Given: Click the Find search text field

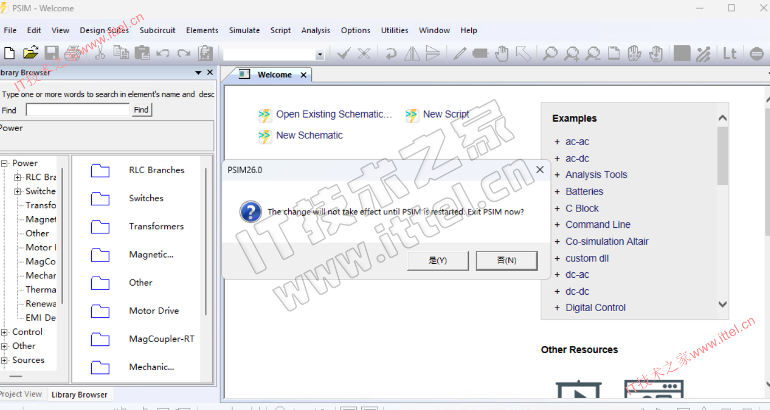Looking at the screenshot, I should point(78,110).
